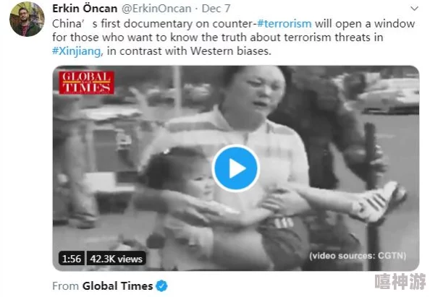The image size is (430, 297).
Task: Open the #terrorism hashtag
Action: click(284, 24)
